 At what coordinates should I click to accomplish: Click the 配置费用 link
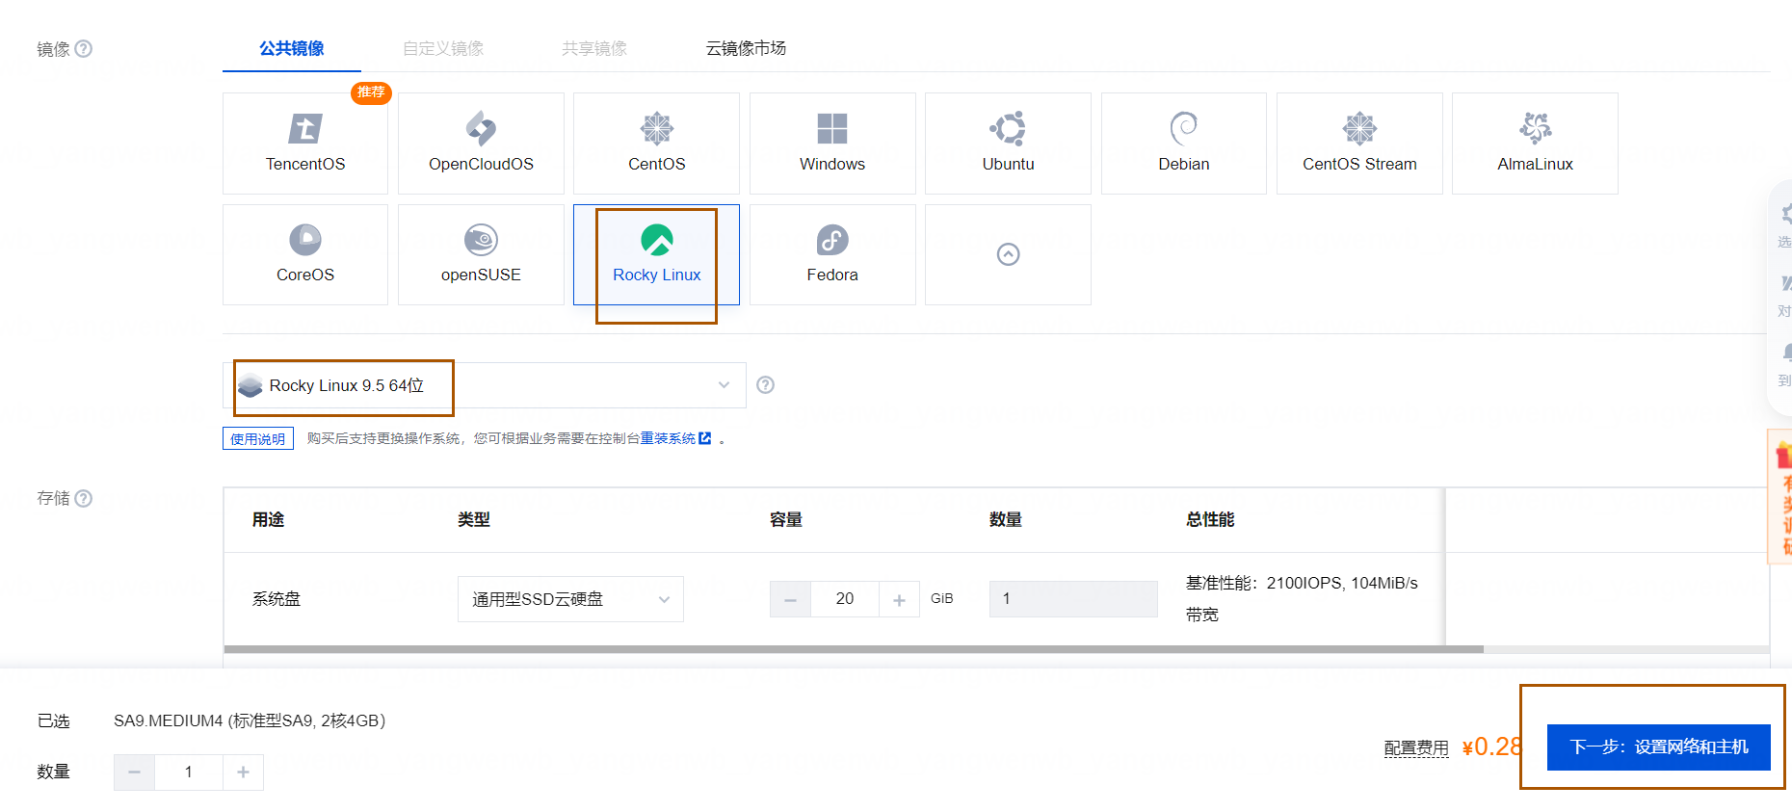point(1416,747)
